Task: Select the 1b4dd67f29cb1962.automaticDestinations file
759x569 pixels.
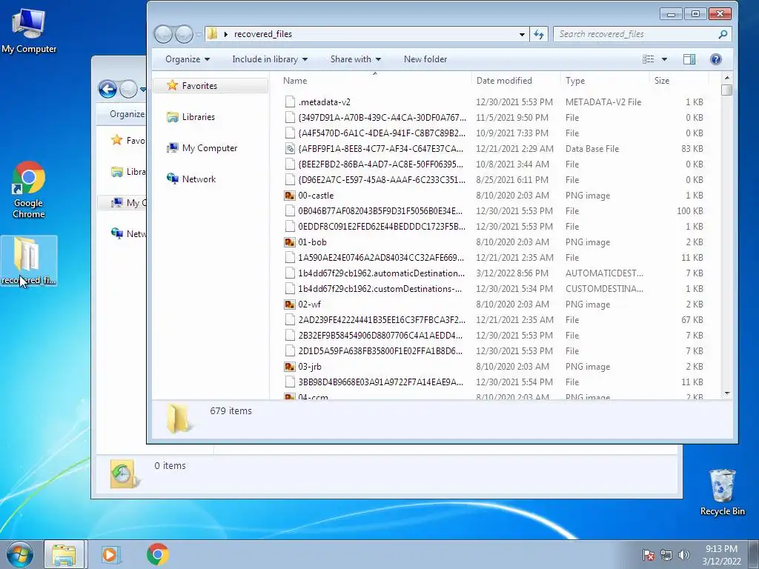Action: [494, 273]
